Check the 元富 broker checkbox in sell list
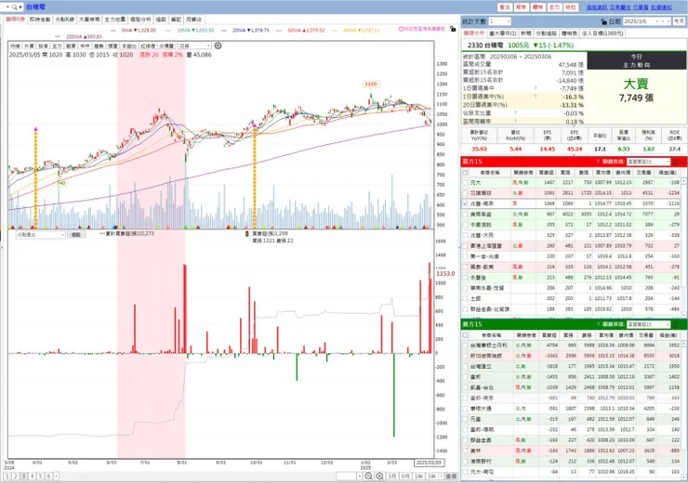 pos(465,419)
